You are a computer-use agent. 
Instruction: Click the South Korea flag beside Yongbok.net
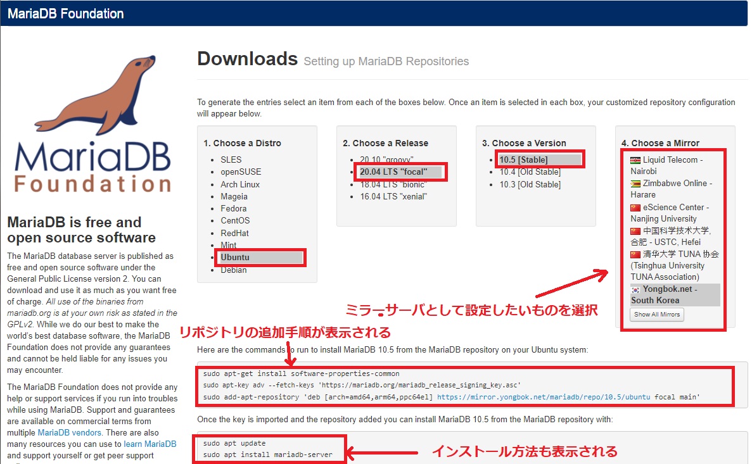[635, 289]
